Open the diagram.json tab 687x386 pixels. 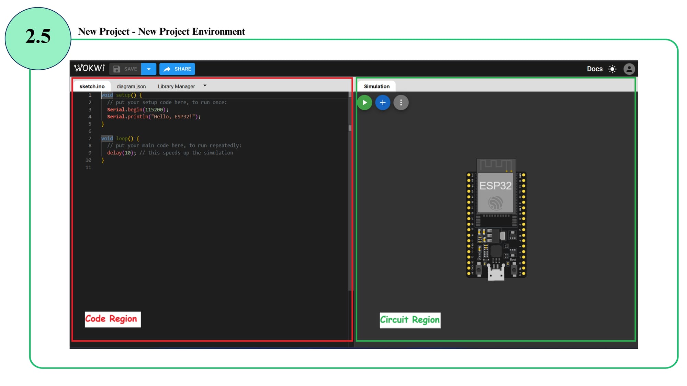(x=131, y=86)
